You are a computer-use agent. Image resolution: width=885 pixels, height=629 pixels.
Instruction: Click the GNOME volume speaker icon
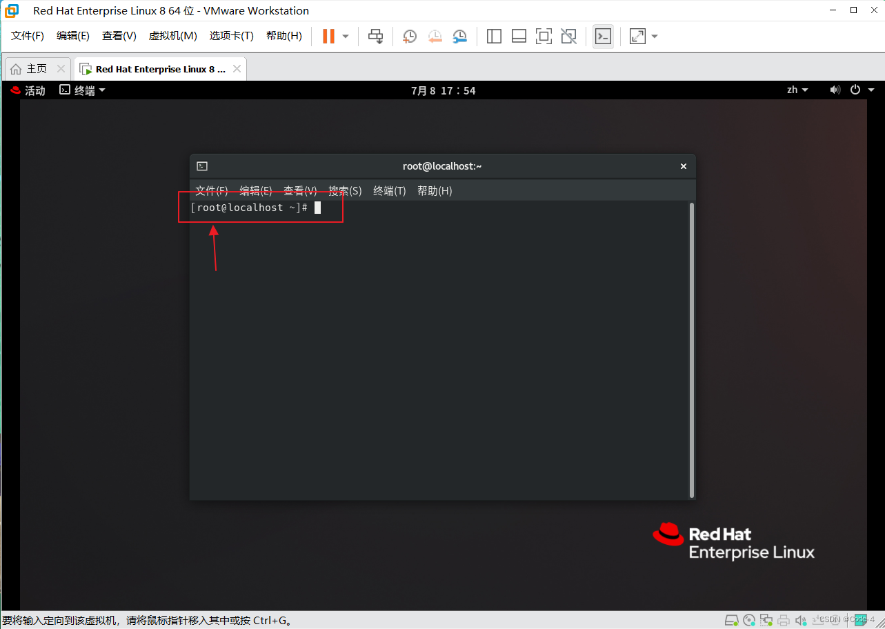(x=835, y=90)
